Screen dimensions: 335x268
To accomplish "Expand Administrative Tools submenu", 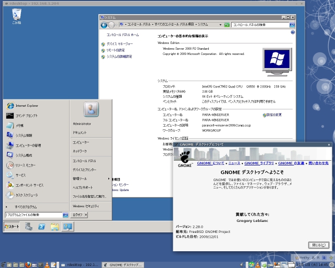I will pyautogui.click(x=91, y=178).
